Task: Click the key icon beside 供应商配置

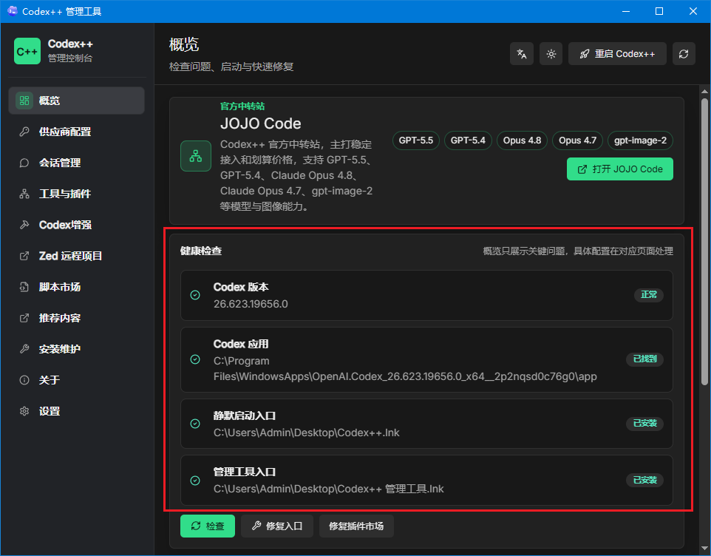Action: click(24, 132)
